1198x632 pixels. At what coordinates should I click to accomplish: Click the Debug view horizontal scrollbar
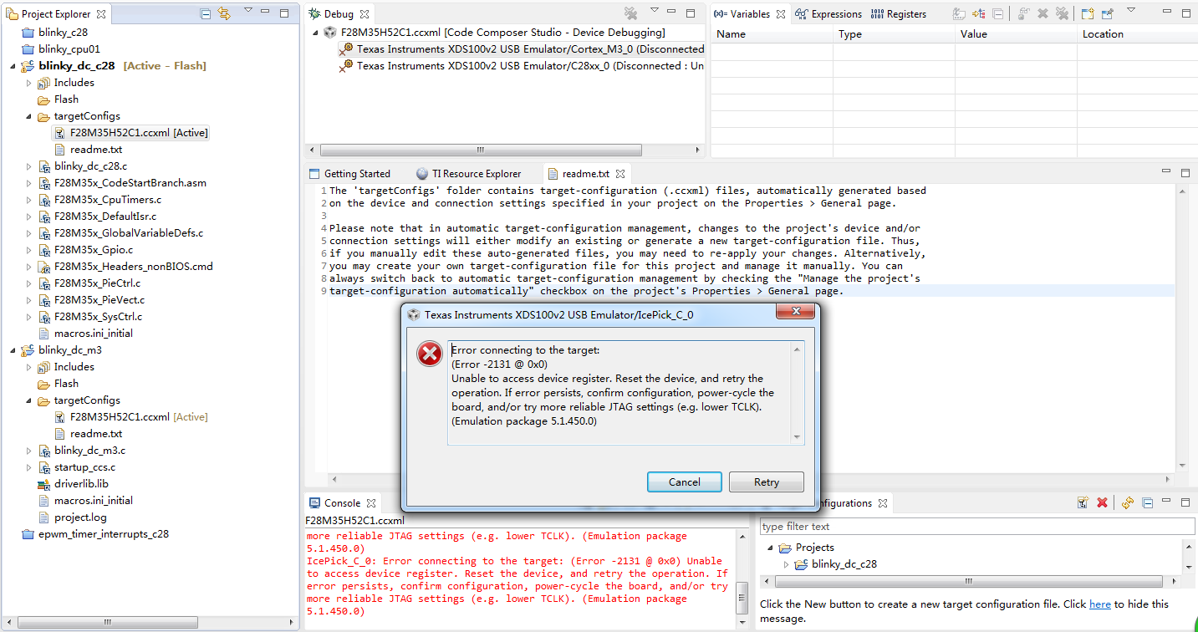coord(481,150)
